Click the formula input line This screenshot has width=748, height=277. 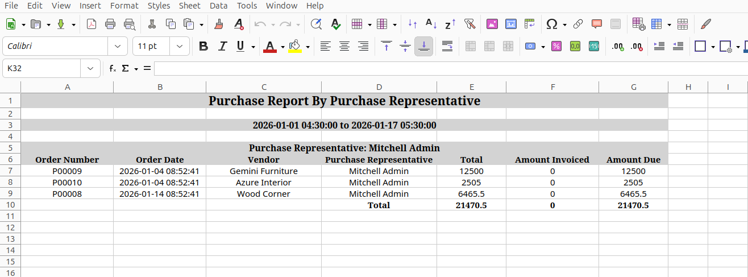coord(451,68)
